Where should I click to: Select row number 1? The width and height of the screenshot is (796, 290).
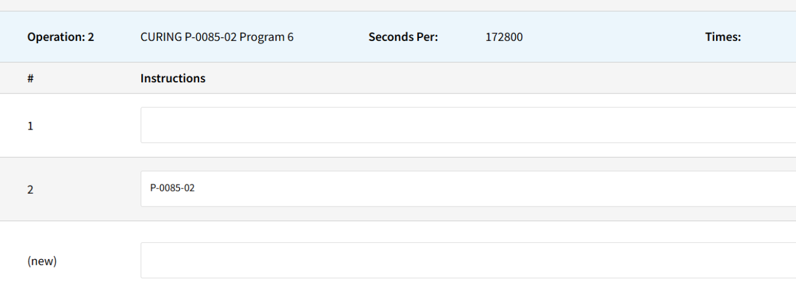(x=30, y=125)
